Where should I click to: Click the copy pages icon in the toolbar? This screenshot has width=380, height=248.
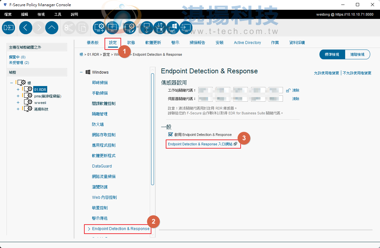tap(82, 28)
